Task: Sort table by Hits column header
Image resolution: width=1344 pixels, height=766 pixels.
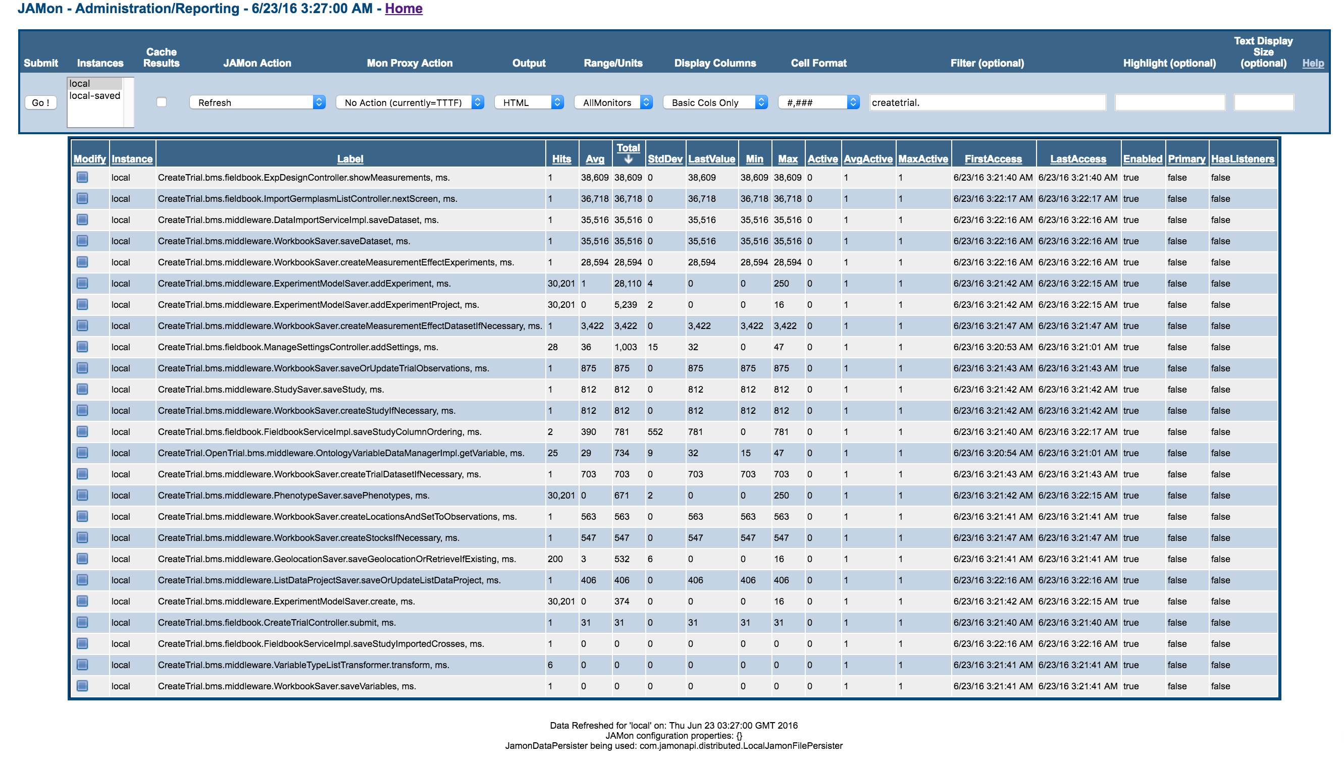Action: click(x=561, y=159)
